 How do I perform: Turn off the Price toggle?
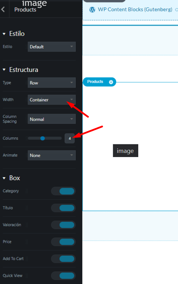point(63,242)
